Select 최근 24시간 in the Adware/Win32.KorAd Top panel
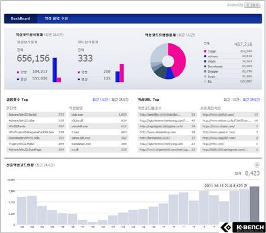266x233 pixels. [x=120, y=100]
